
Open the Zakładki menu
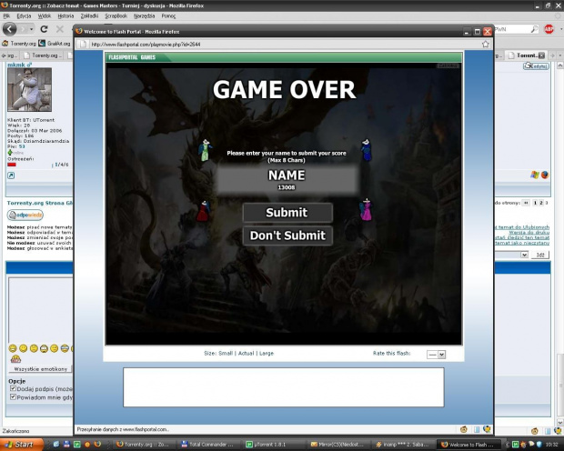click(89, 15)
